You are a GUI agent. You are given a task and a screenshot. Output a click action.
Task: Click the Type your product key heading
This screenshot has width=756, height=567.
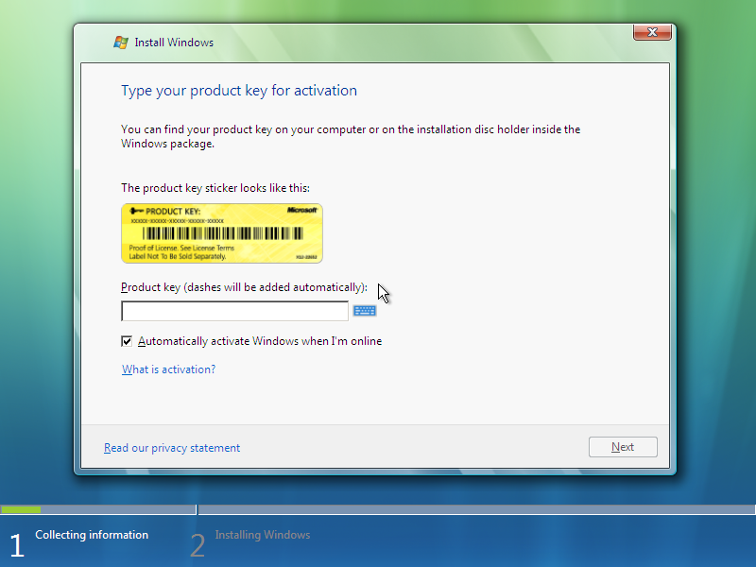239,91
